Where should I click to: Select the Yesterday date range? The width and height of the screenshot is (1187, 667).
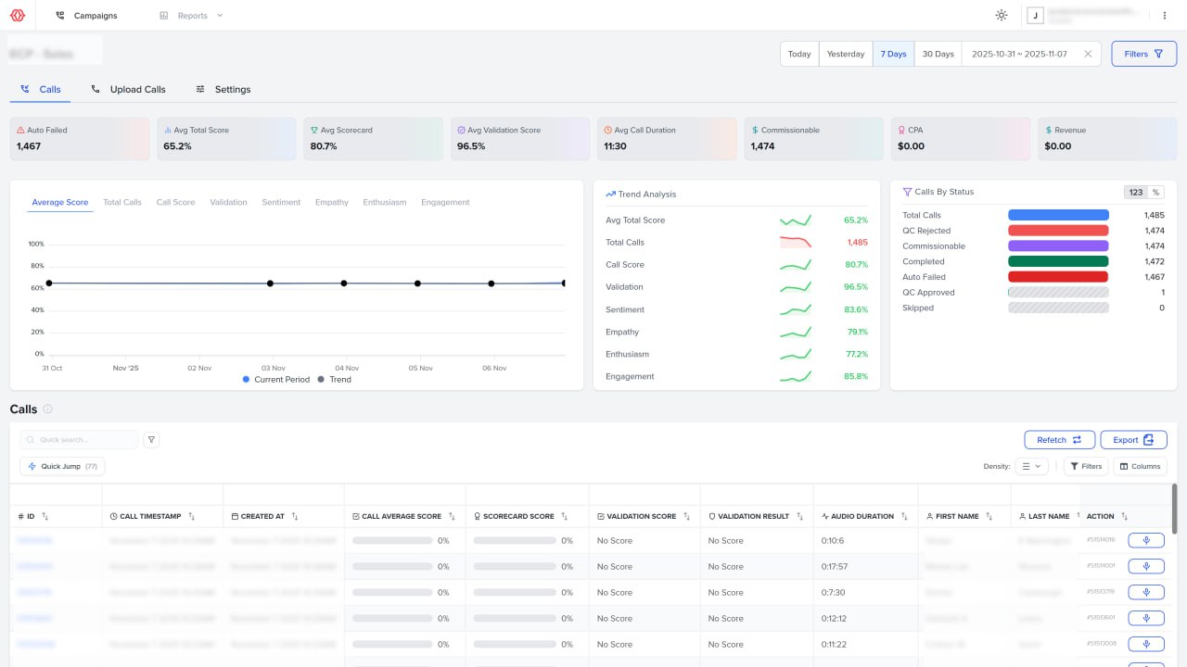click(x=846, y=54)
